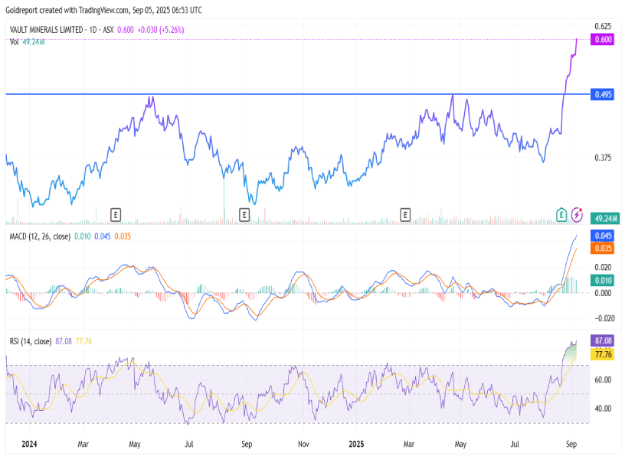The image size is (625, 456).
Task: Click the Vol indicator legend
Action: (14, 41)
